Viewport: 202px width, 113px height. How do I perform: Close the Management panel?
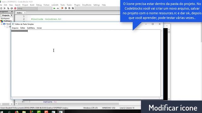pyautogui.click(x=12, y=12)
